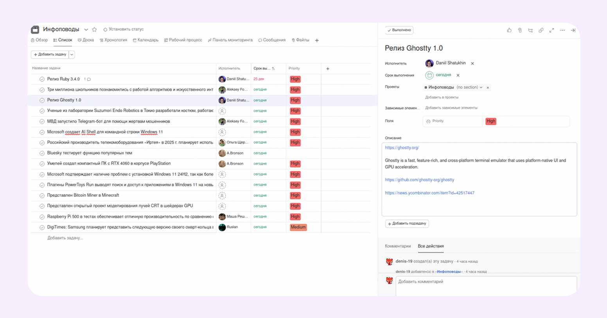
Task: Mark the Релиз Ruby 3.4.0 task complete
Action: 42,79
